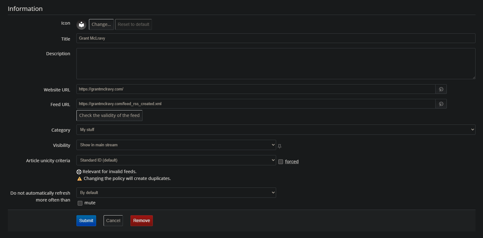This screenshot has width=483, height=238.
Task: Click the Change... icon button
Action: click(101, 24)
